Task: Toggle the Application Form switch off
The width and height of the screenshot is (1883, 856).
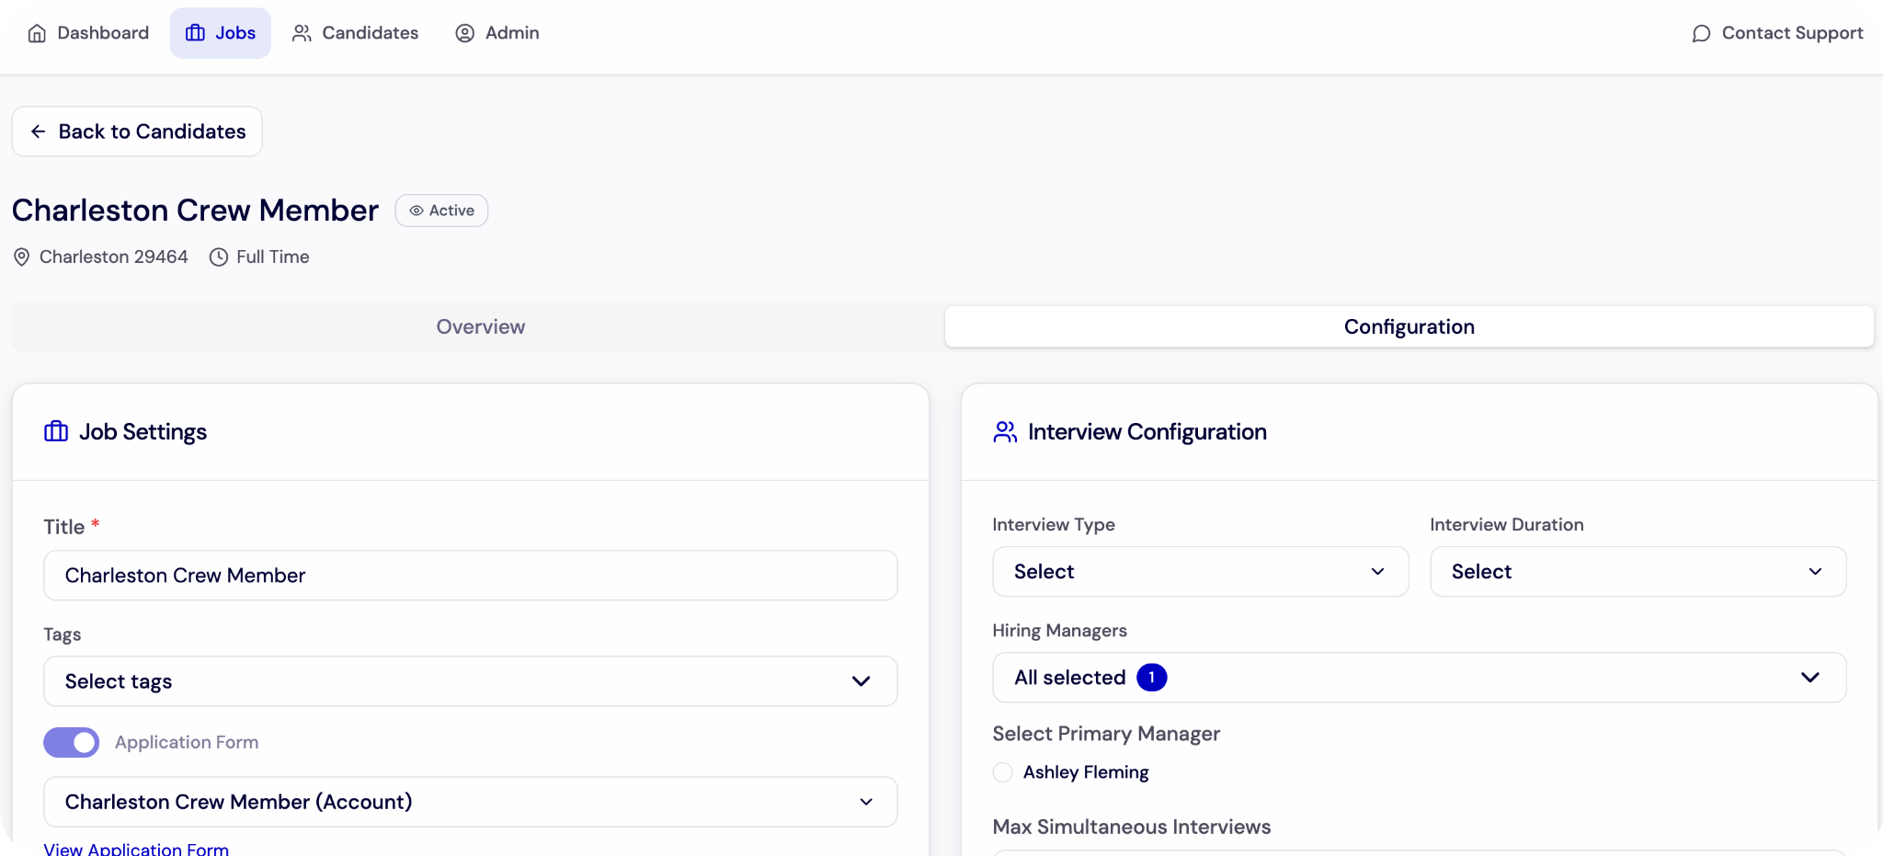Action: (x=72, y=743)
